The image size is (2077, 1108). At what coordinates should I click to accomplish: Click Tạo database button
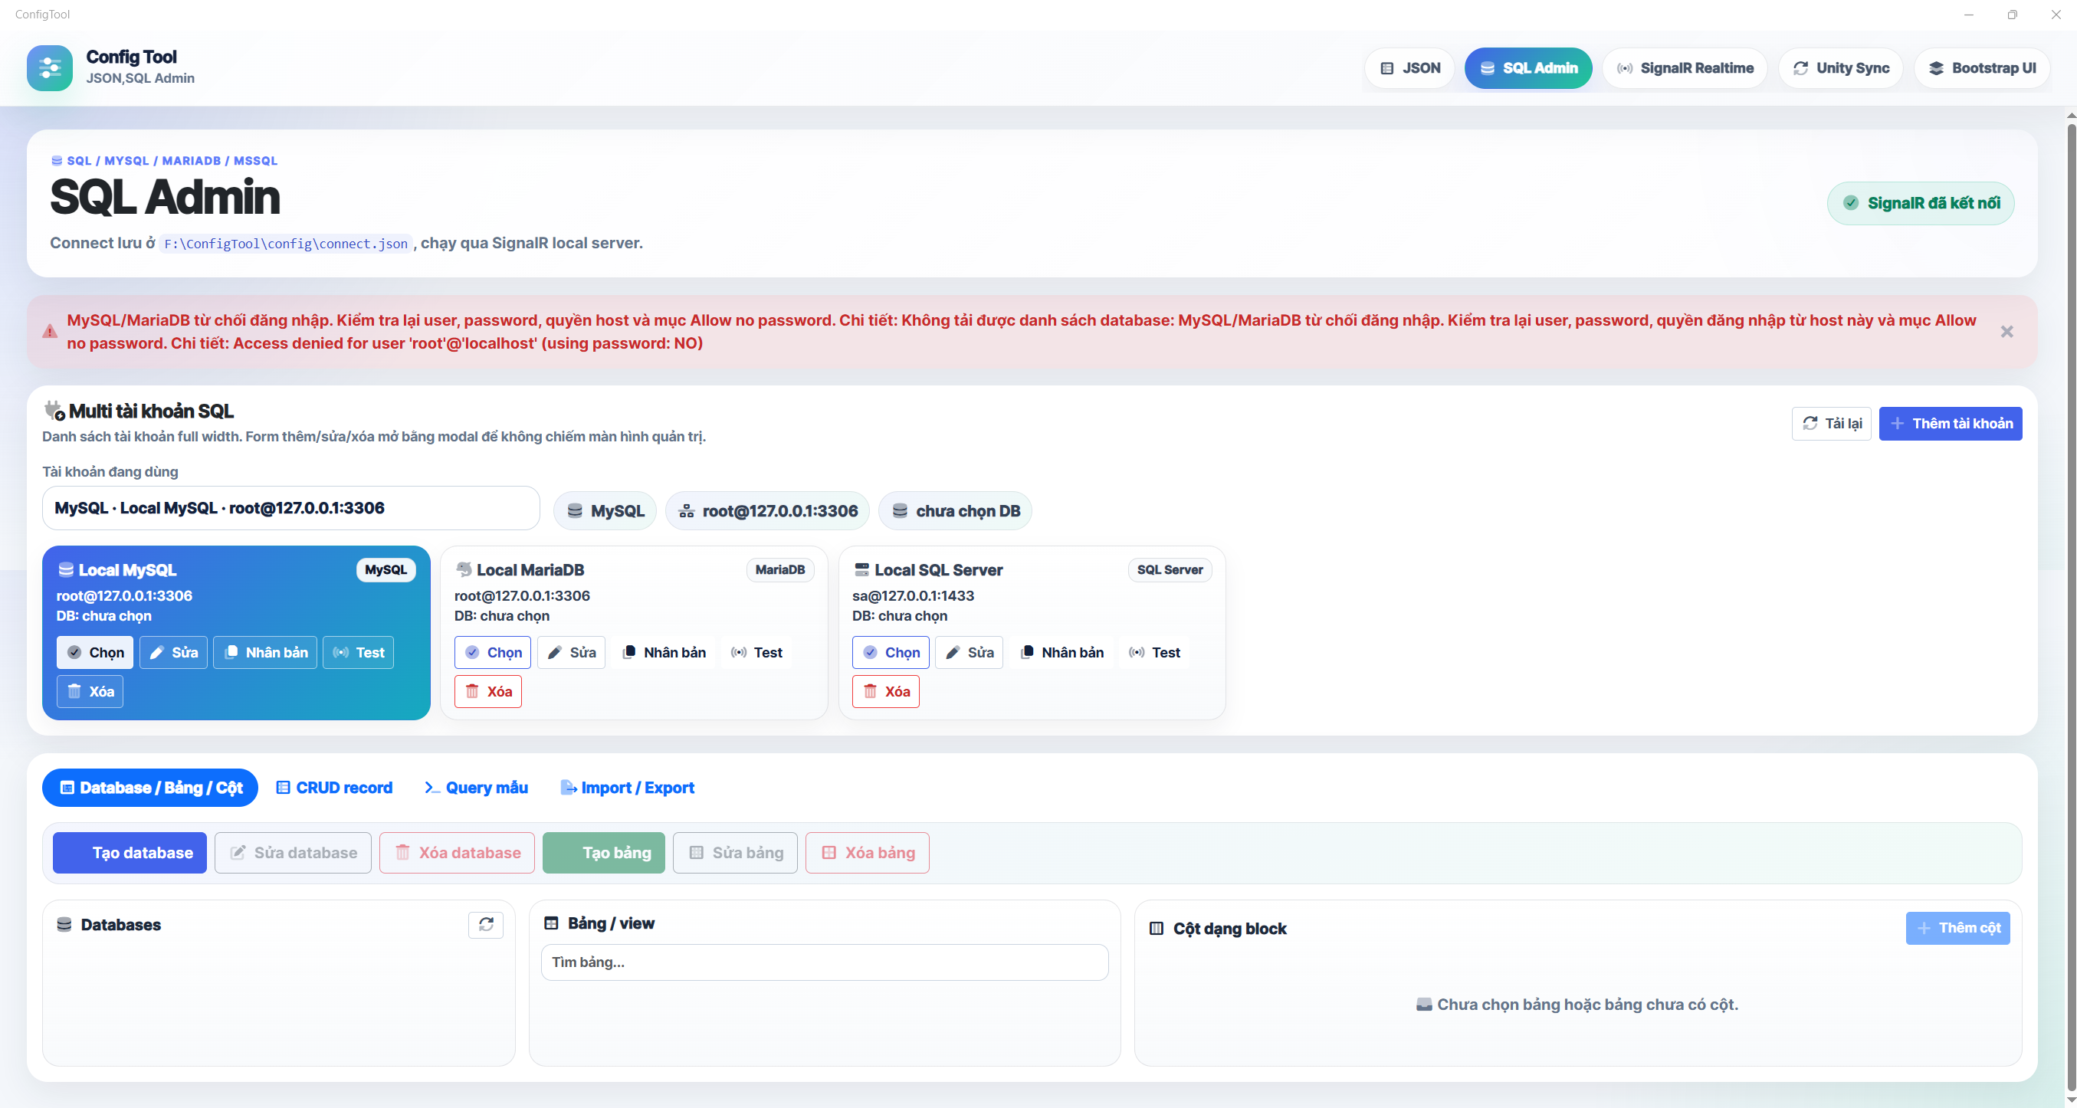[x=130, y=853]
